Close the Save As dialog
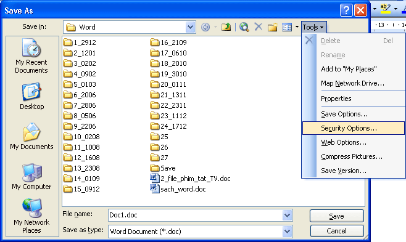 tap(360, 10)
